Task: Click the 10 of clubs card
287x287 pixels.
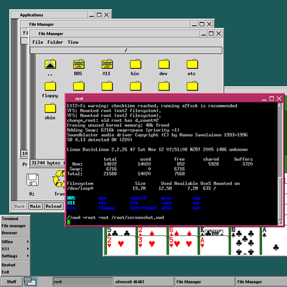Action: click(x=245, y=241)
